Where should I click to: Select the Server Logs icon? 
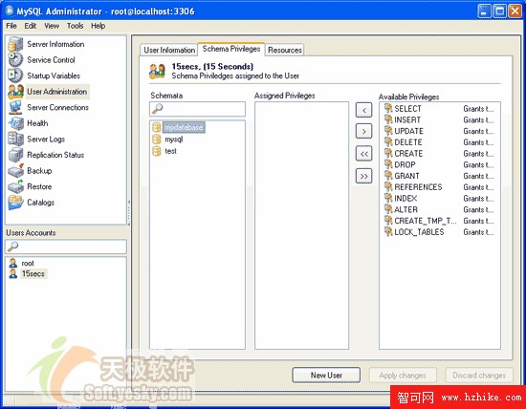15,139
